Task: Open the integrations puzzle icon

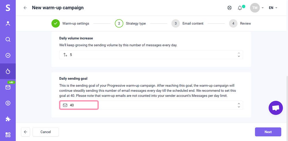Action: [8, 119]
